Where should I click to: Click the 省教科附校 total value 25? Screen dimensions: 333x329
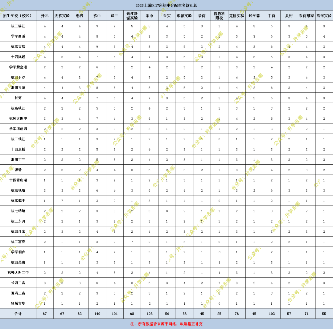tap(219, 314)
